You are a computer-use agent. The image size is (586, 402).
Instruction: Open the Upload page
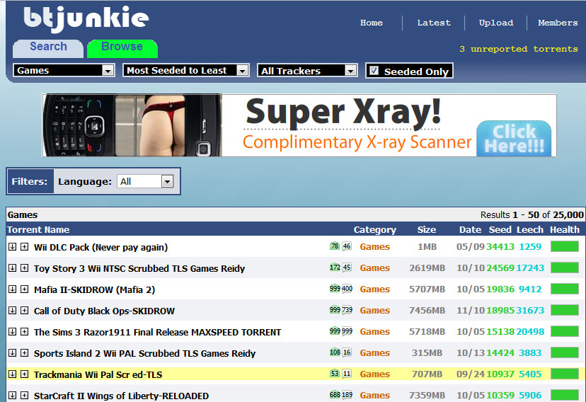tap(496, 23)
